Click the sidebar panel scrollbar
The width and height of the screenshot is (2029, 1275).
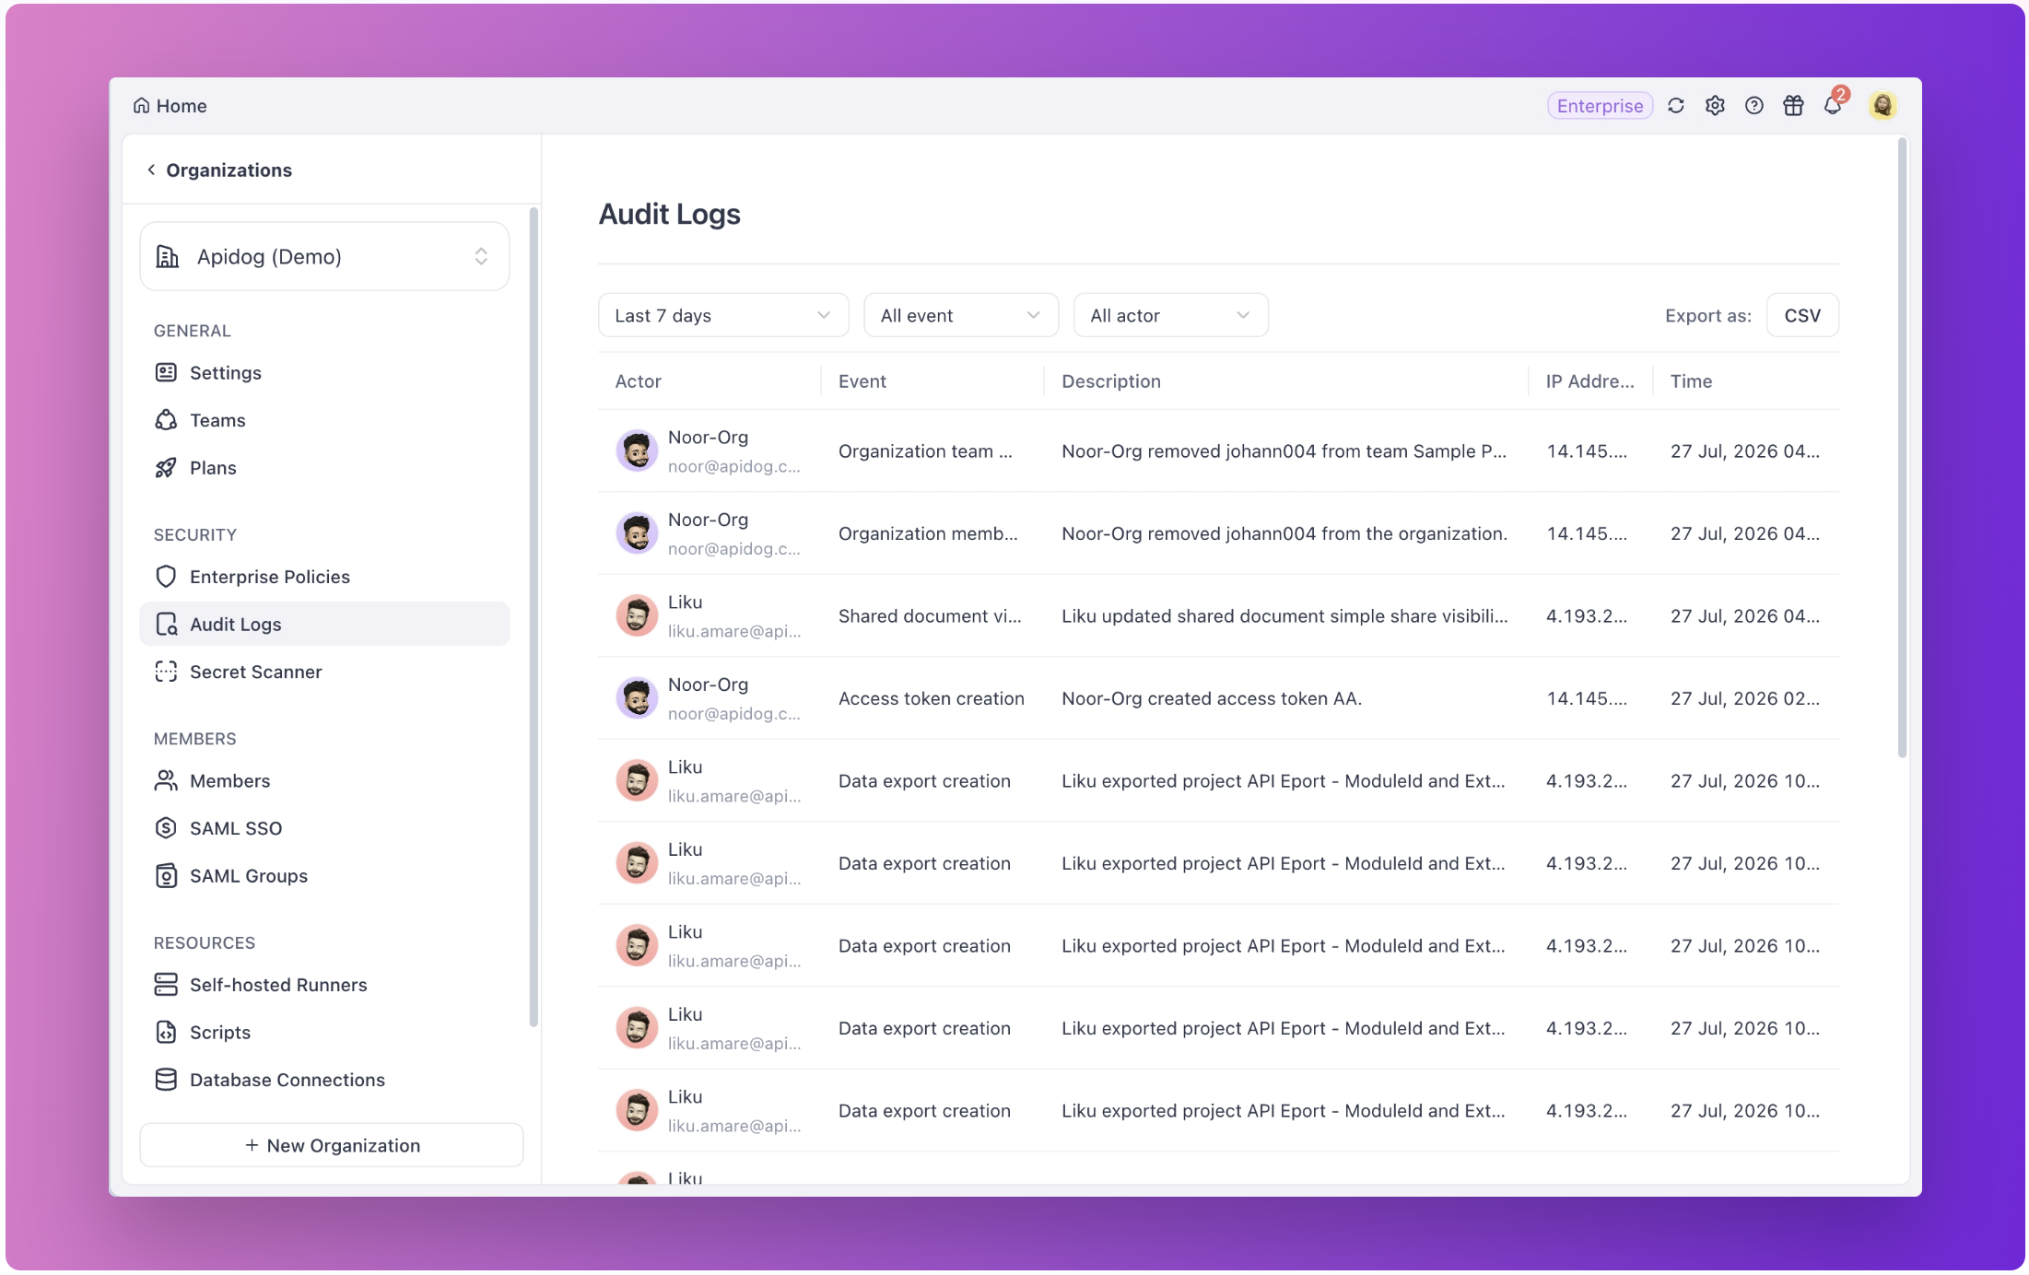(x=534, y=617)
